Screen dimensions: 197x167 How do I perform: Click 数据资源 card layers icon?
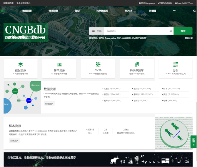(x=20, y=64)
